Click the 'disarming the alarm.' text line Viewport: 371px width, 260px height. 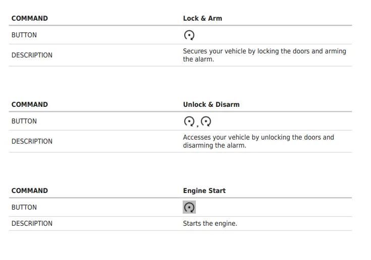point(215,146)
